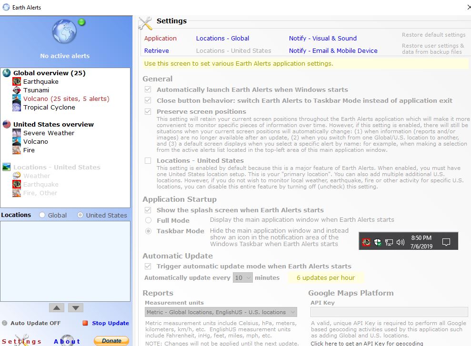Select Tropical Cyclone in Global overview

pos(49,107)
